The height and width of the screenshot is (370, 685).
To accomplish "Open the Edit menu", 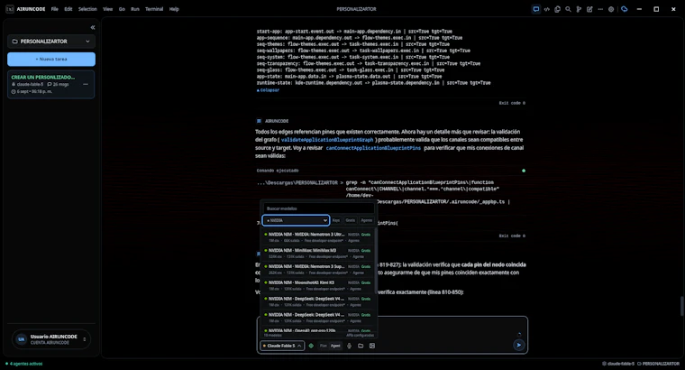I will (x=68, y=9).
